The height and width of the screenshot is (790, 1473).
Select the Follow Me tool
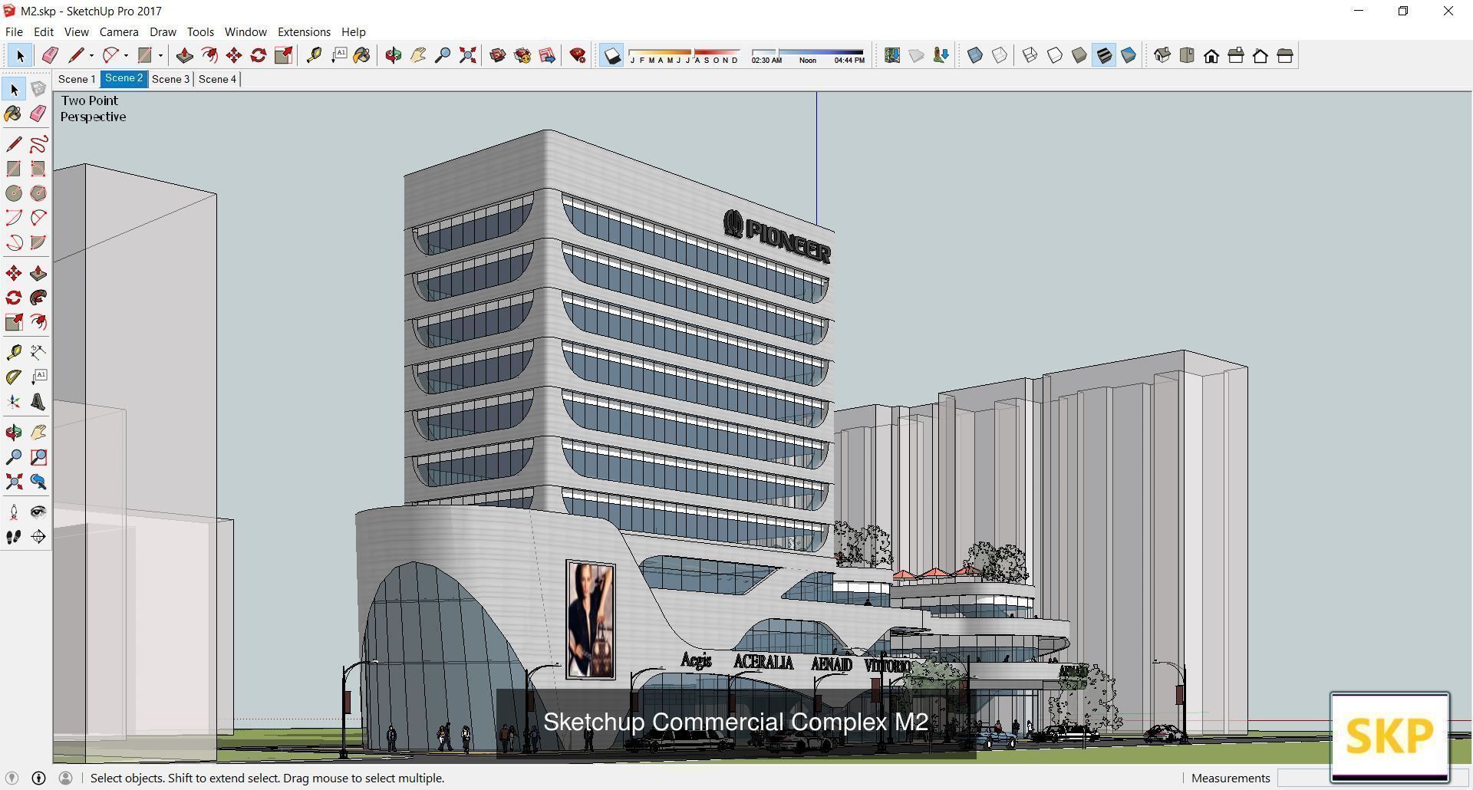click(38, 298)
